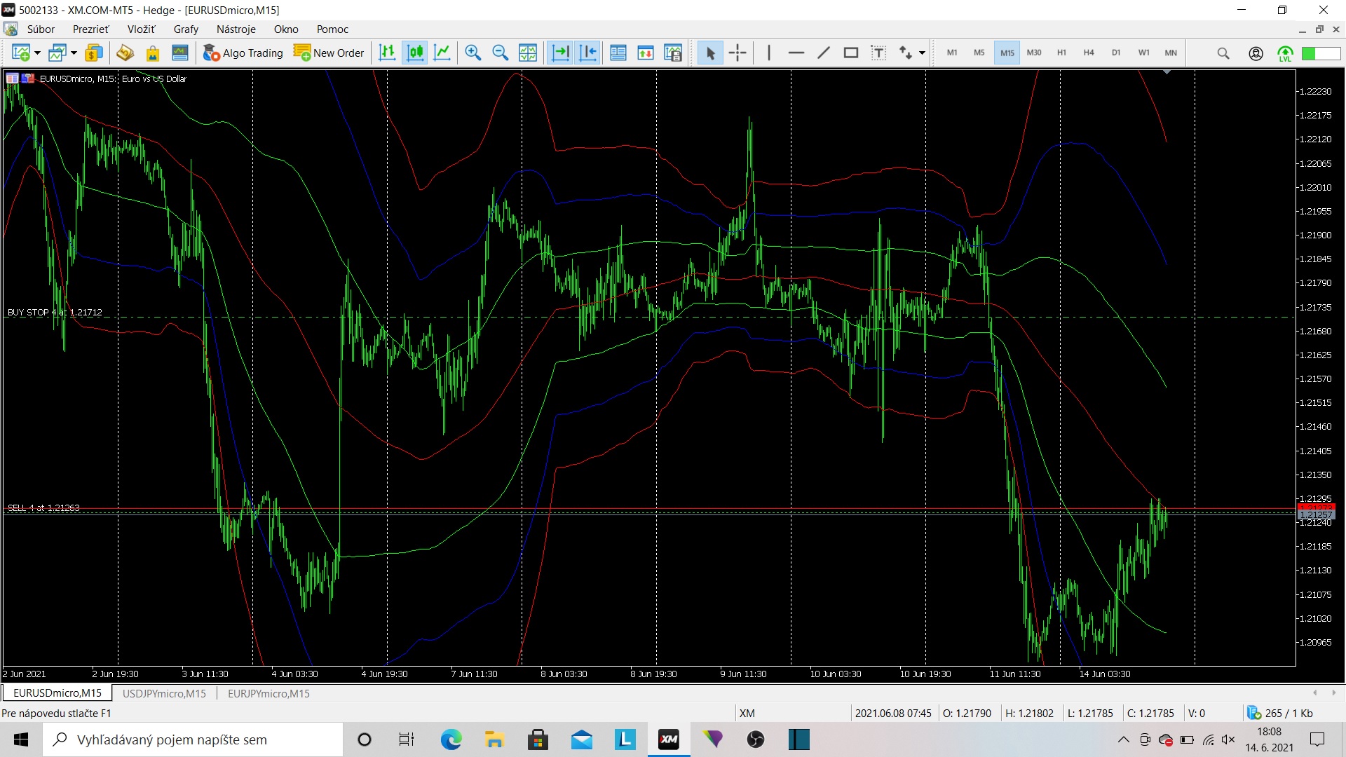Image resolution: width=1346 pixels, height=757 pixels.
Task: Click the Zoom In magnifier
Action: [x=473, y=53]
